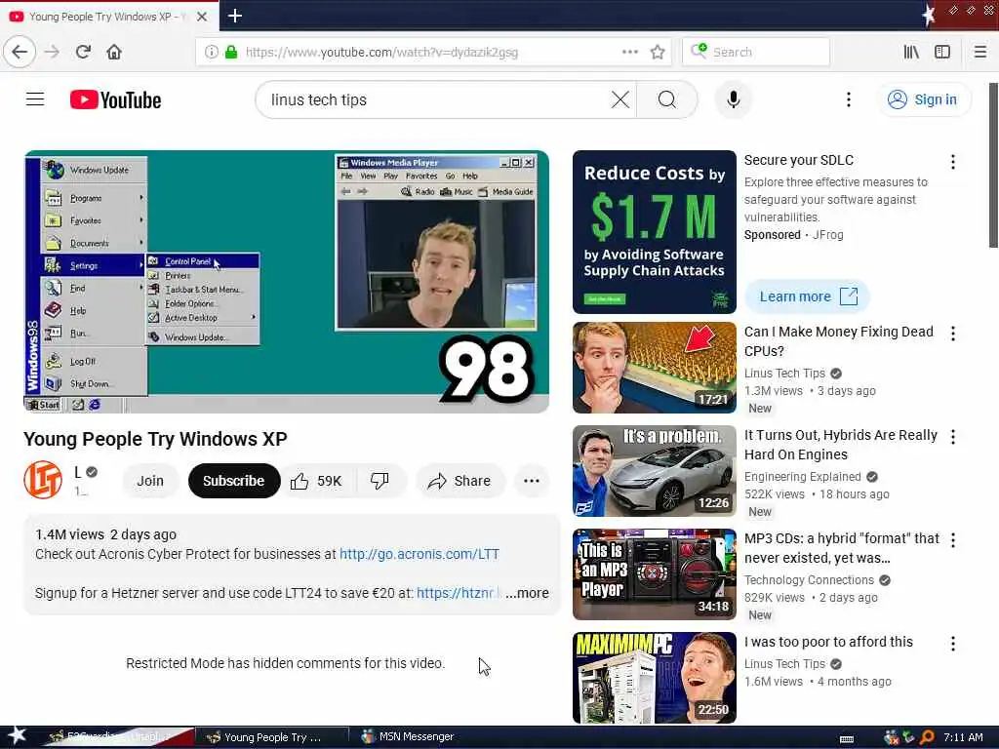This screenshot has width=999, height=749.
Task: Dislike the video with thumbs down
Action: [x=380, y=481]
